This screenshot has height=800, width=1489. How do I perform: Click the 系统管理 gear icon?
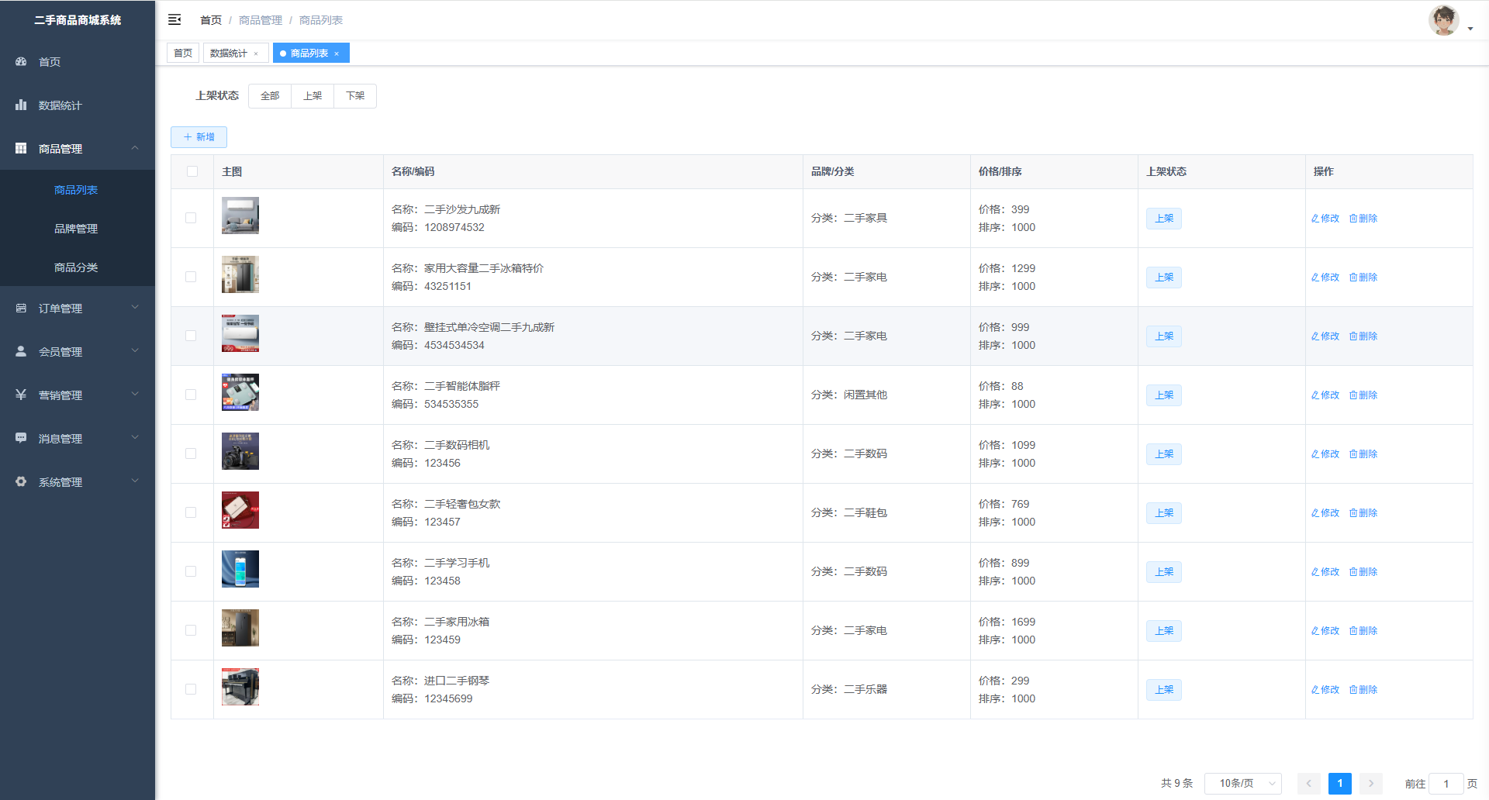[x=21, y=481]
